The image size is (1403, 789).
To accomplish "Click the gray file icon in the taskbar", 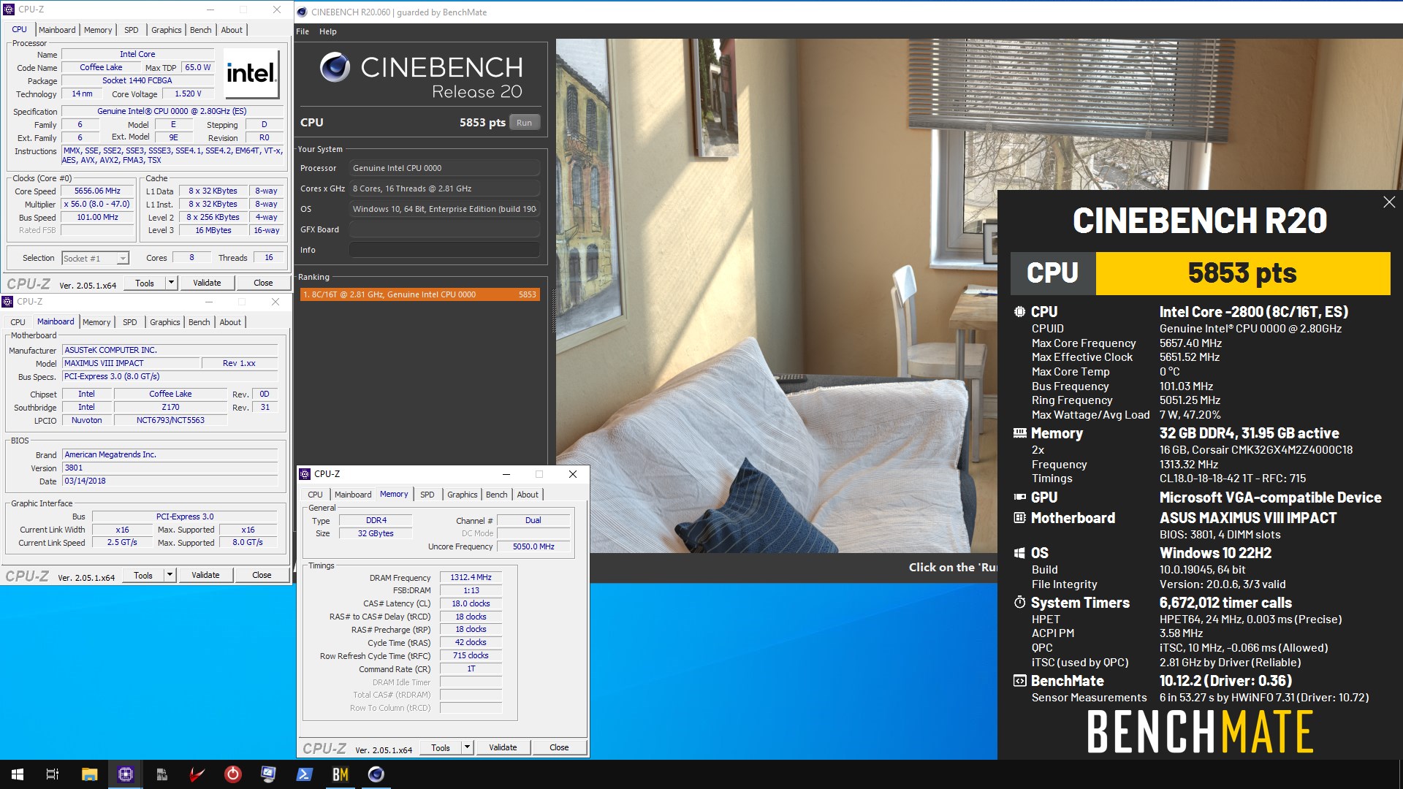I will click(161, 774).
